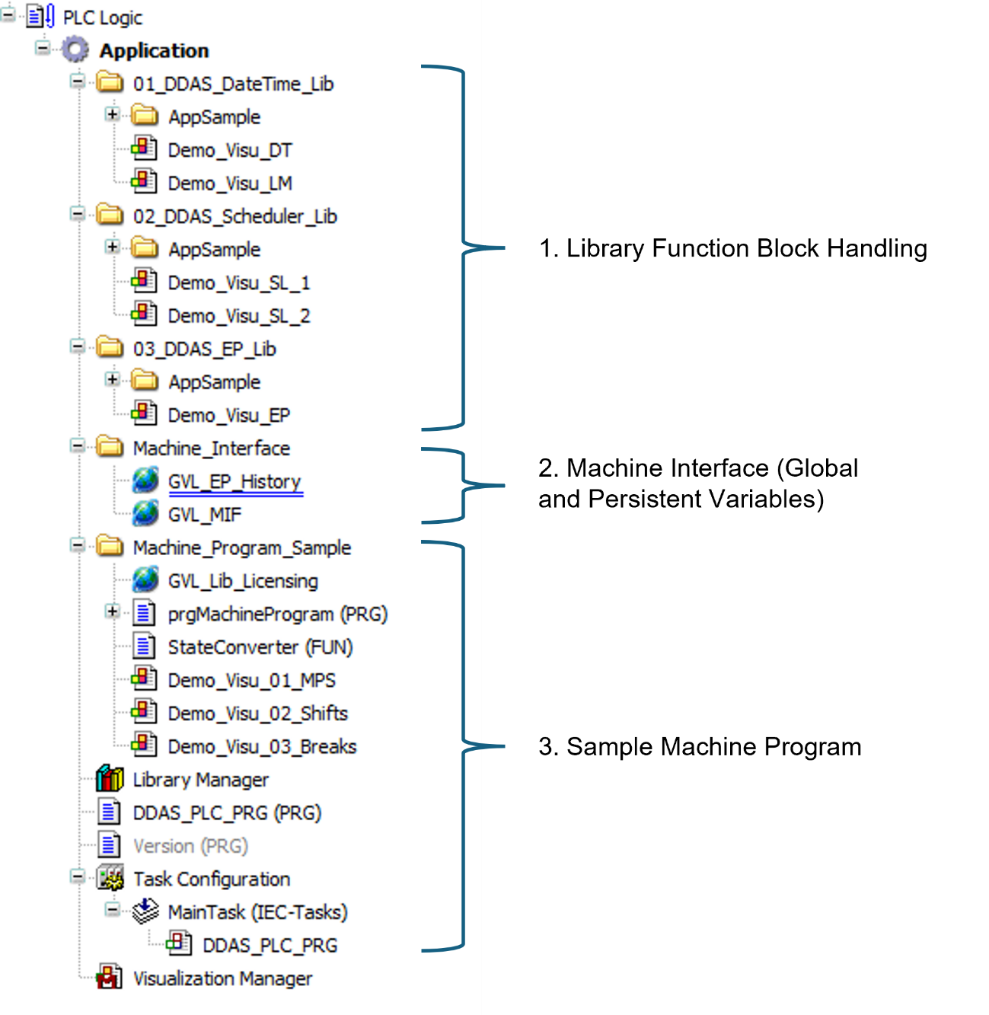Click the Demo_Visu_SL_1 visualization icon
Screen dimensions: 989x1015
144,280
